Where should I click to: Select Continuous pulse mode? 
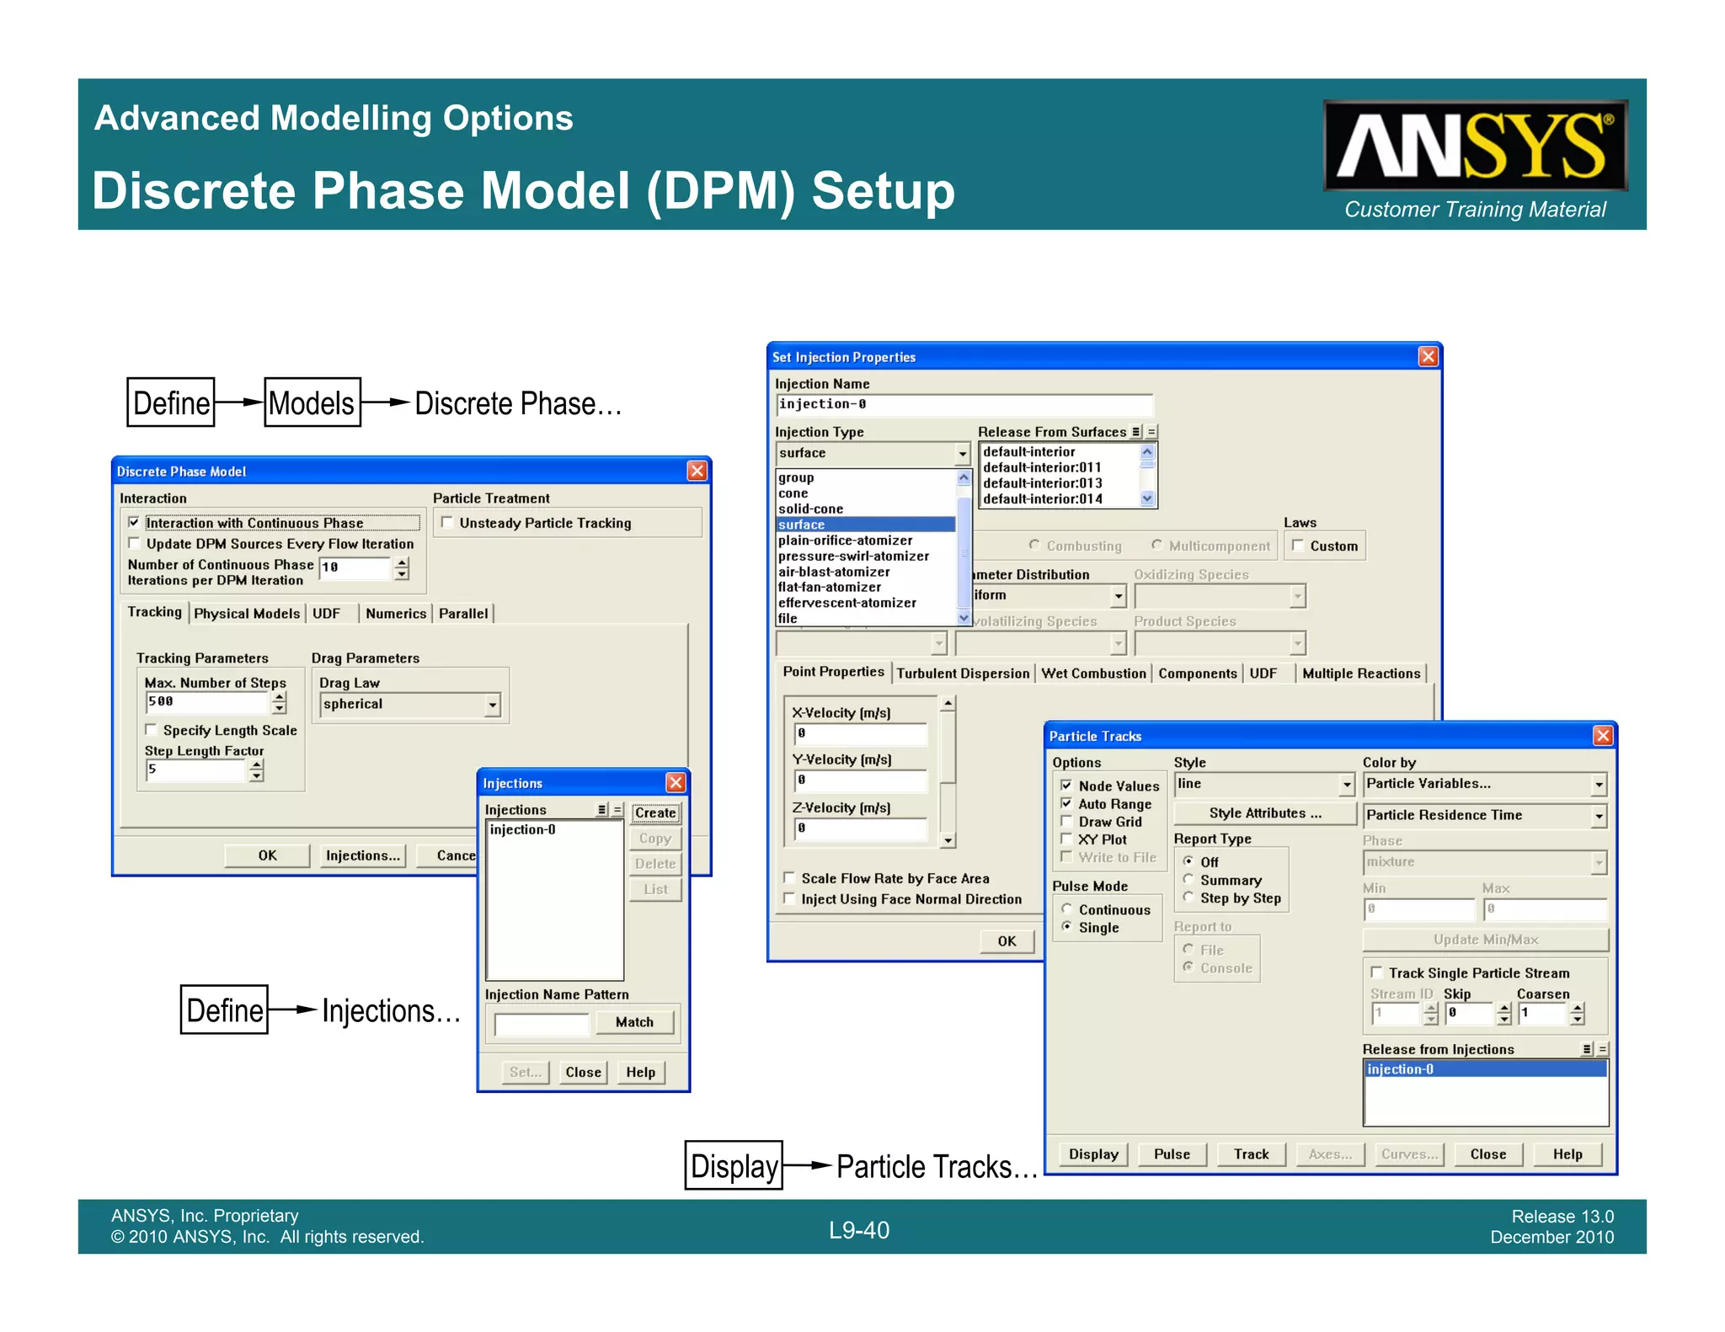(1066, 908)
